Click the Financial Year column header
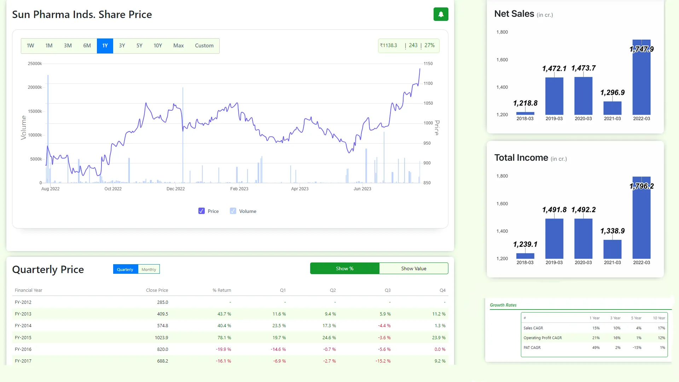Viewport: 679px width, 382px height. (x=29, y=290)
